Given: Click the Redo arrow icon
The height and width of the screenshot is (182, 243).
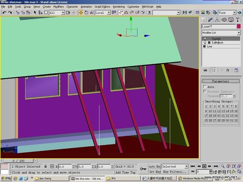Looking at the screenshot, I should point(10,12).
